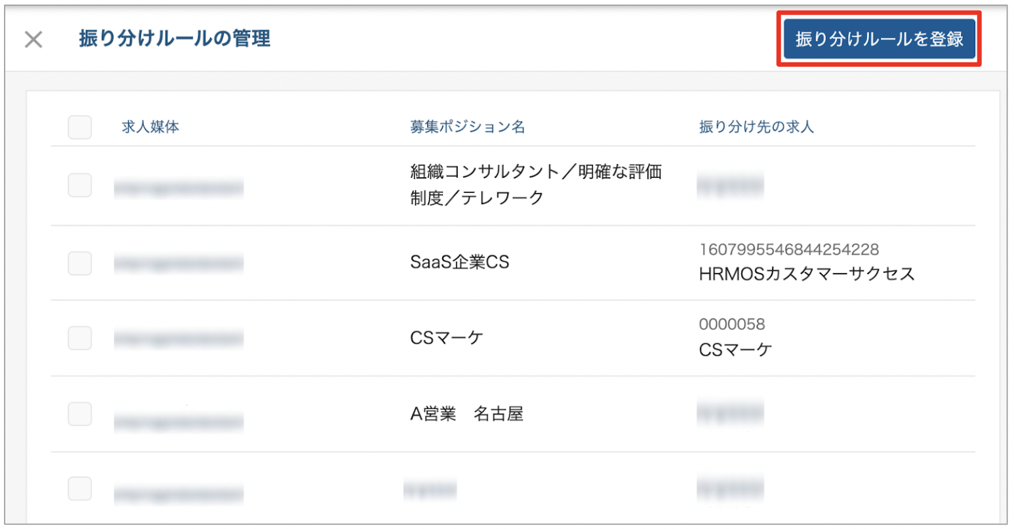
Task: Check the 組織コンサルタント row checkbox
Action: [x=79, y=186]
